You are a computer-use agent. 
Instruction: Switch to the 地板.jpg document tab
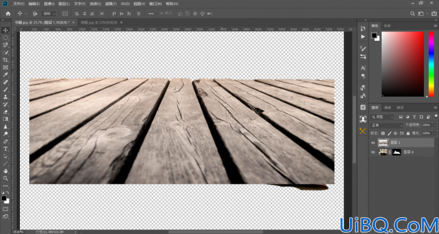(x=99, y=22)
